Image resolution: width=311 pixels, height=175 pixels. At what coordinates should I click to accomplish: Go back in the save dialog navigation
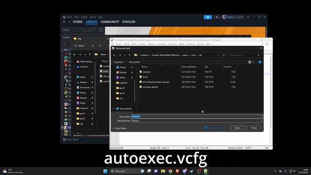114,55
